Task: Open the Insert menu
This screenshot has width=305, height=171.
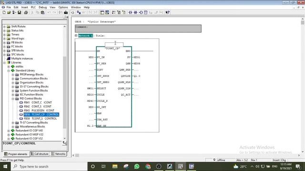Action: tap(24, 7)
